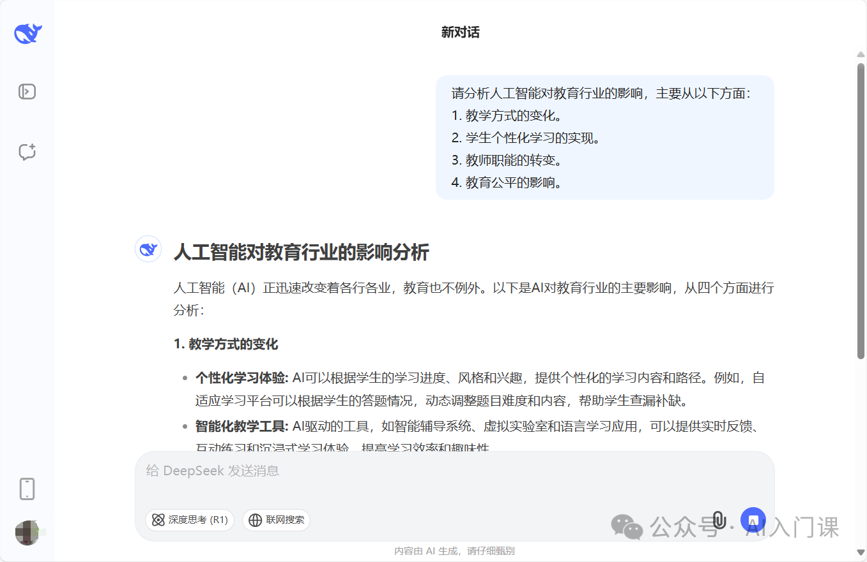This screenshot has width=867, height=562.
Task: Toggle 联网搜索 web search
Action: [x=276, y=520]
